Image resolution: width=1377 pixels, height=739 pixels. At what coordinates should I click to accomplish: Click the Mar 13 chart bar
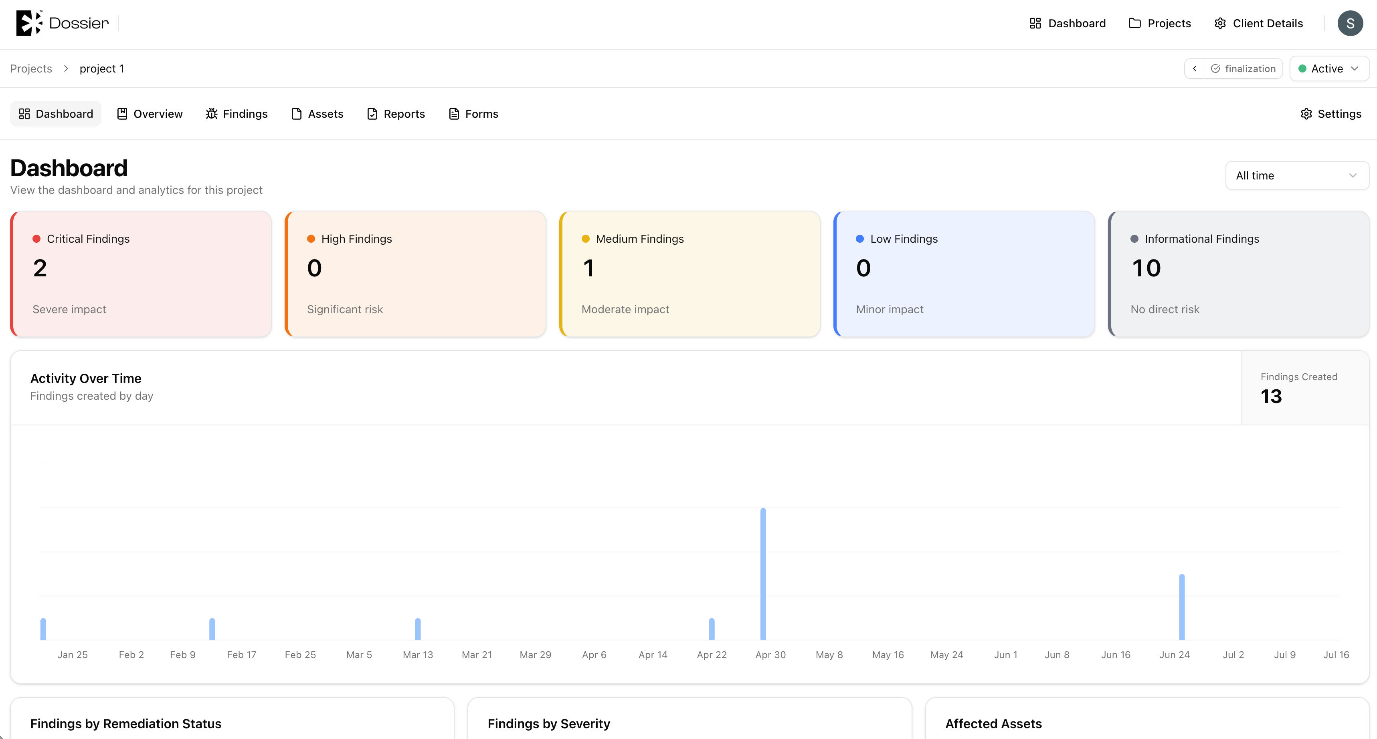click(417, 629)
